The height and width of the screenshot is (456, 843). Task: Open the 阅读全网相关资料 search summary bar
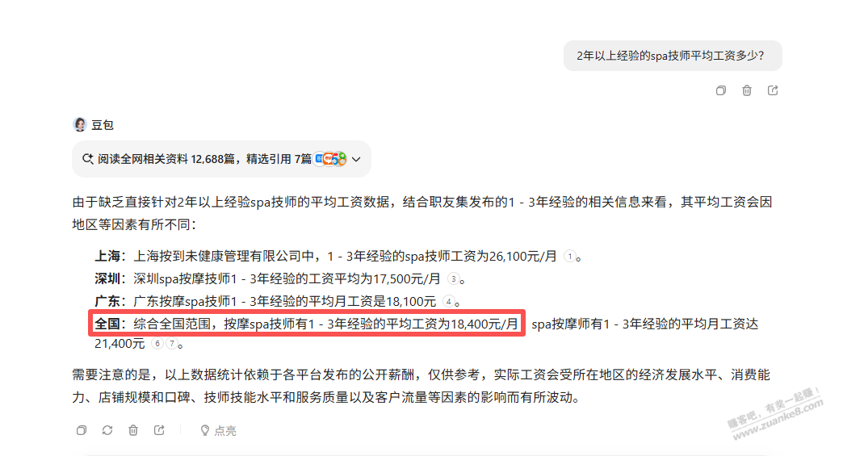[221, 159]
